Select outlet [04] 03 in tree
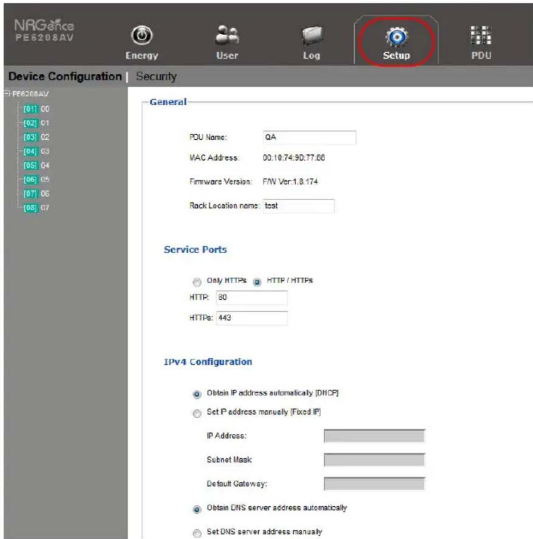The height and width of the screenshot is (539, 533). (36, 151)
